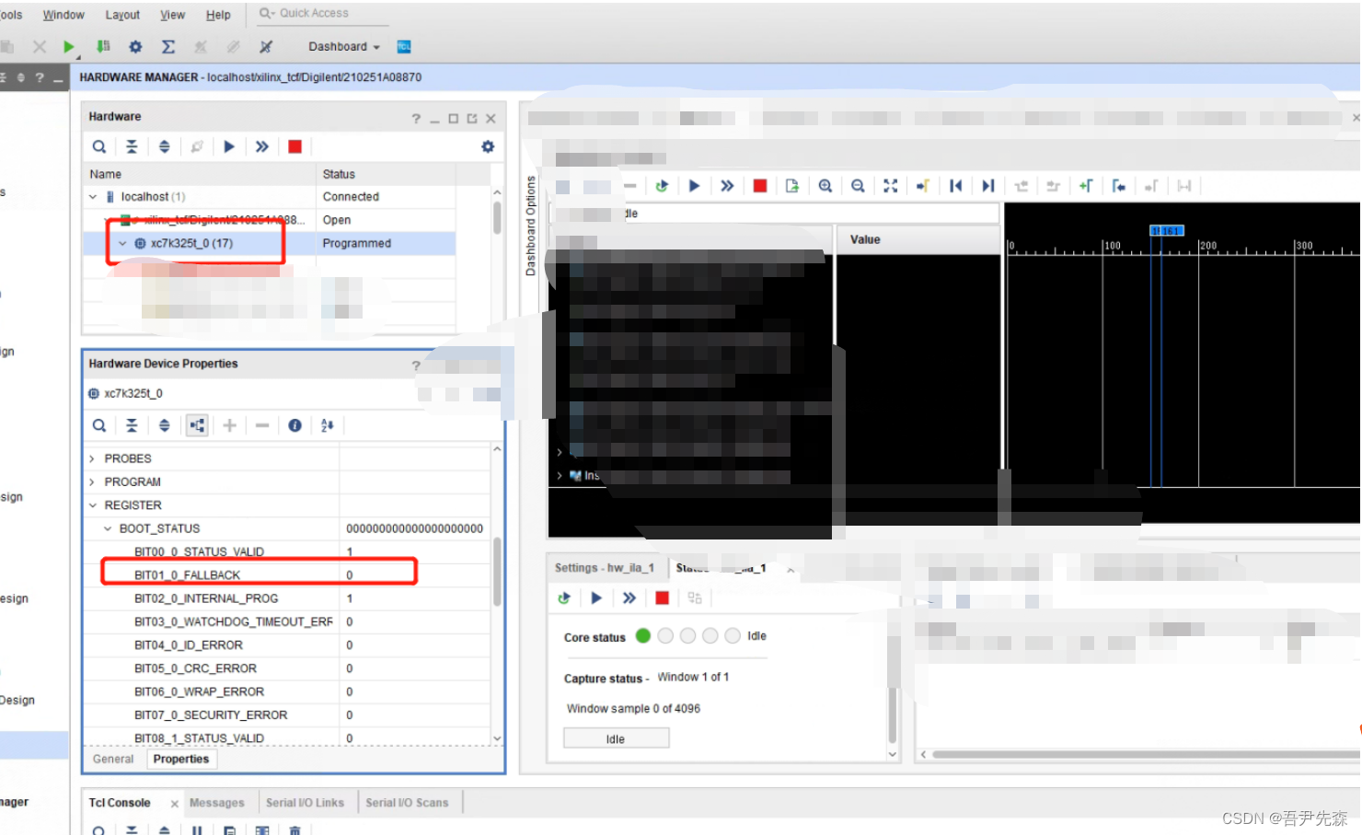Export ILA data using document icon
This screenshot has width=1362, height=835.
tap(791, 185)
